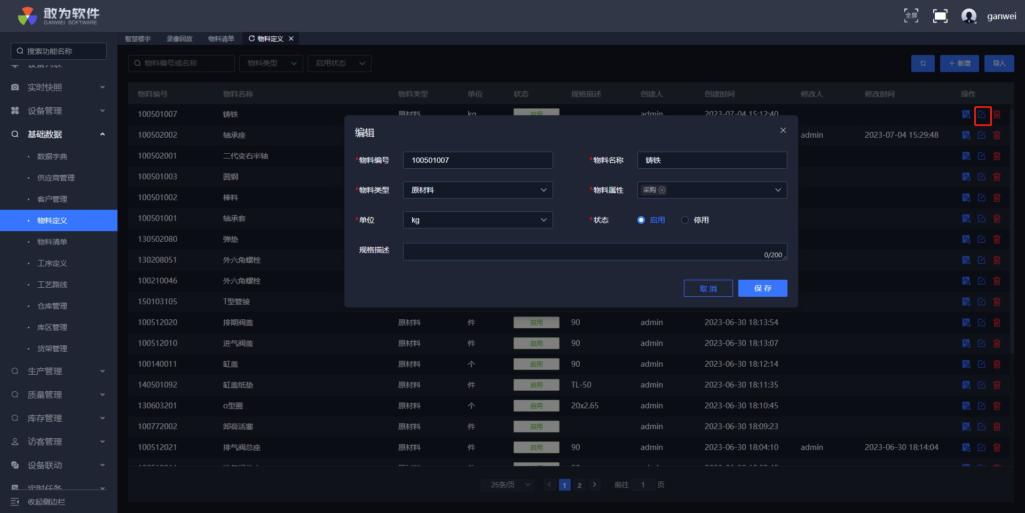Click the delete icon for row 100502002
The width and height of the screenshot is (1025, 513).
pos(997,136)
